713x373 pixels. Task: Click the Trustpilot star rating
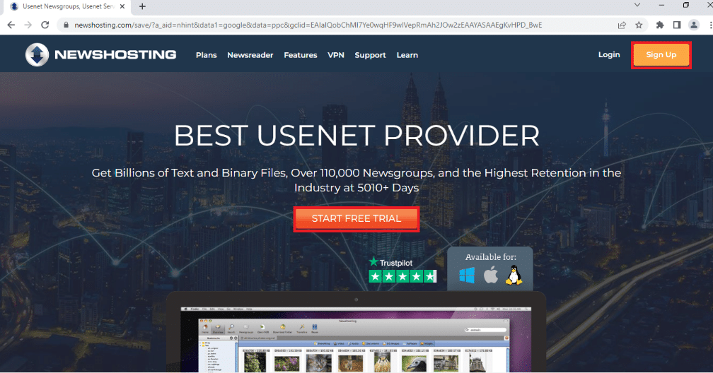(402, 276)
